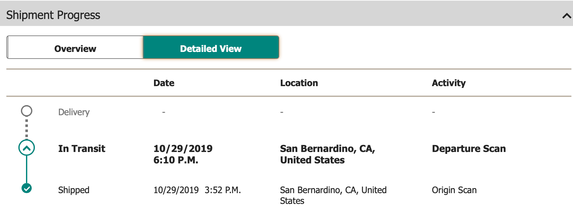Click the 6:10 P.M. in-transit date

point(176,160)
